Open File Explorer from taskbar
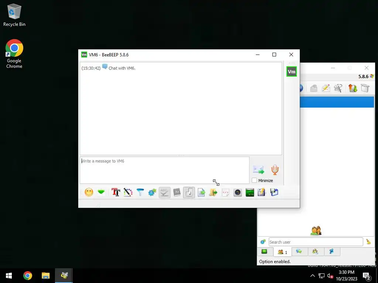 tap(46, 276)
